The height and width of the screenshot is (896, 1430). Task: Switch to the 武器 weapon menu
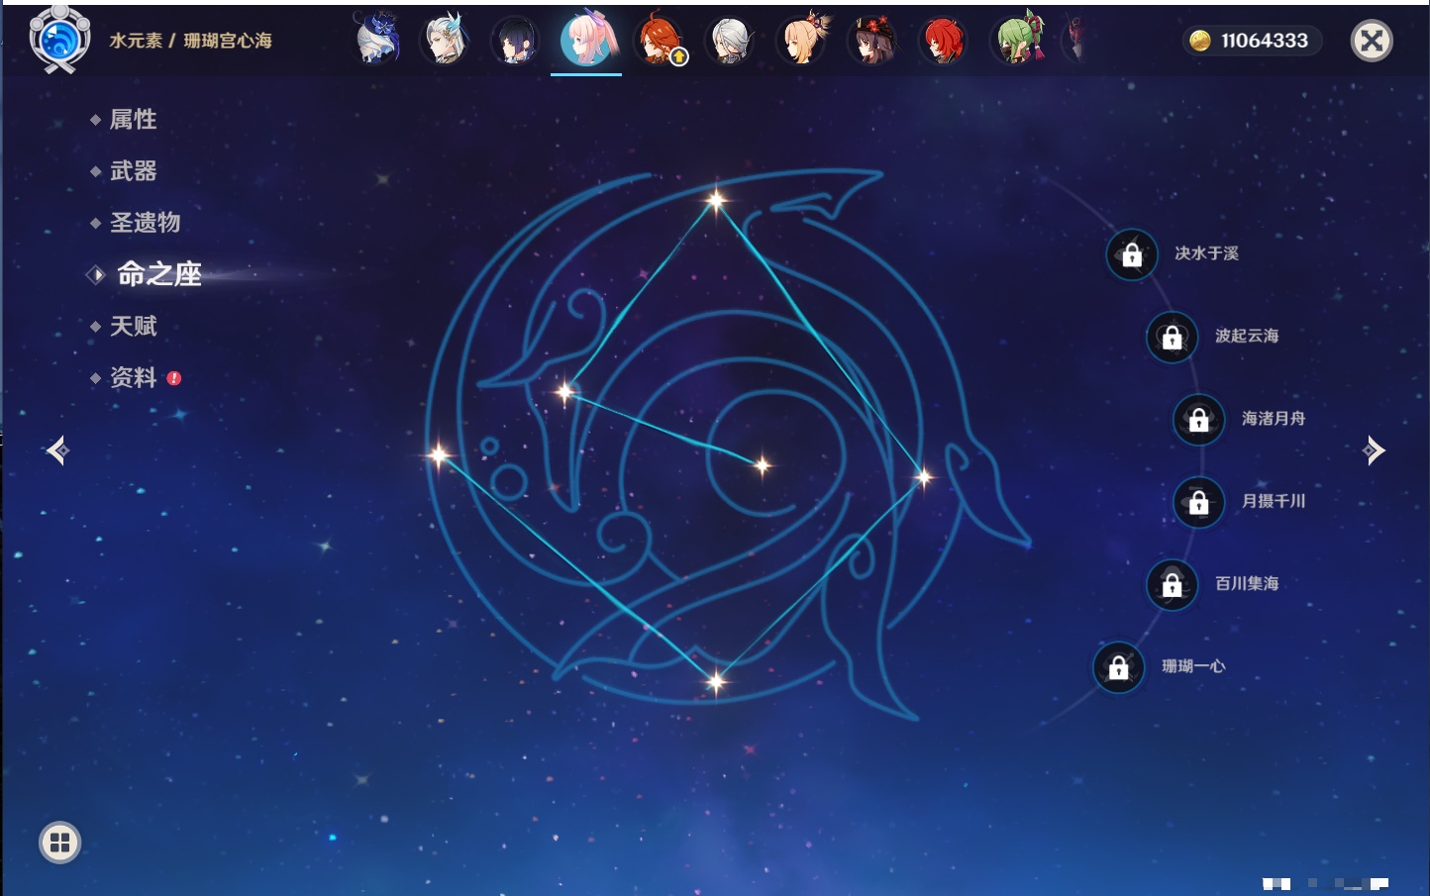tap(133, 171)
